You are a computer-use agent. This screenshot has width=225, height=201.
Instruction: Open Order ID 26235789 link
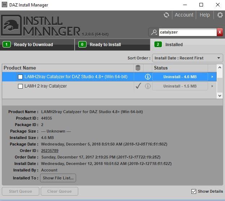click(x=50, y=151)
